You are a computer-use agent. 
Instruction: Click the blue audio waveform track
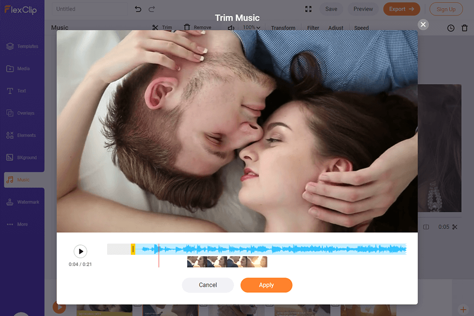tap(271, 249)
